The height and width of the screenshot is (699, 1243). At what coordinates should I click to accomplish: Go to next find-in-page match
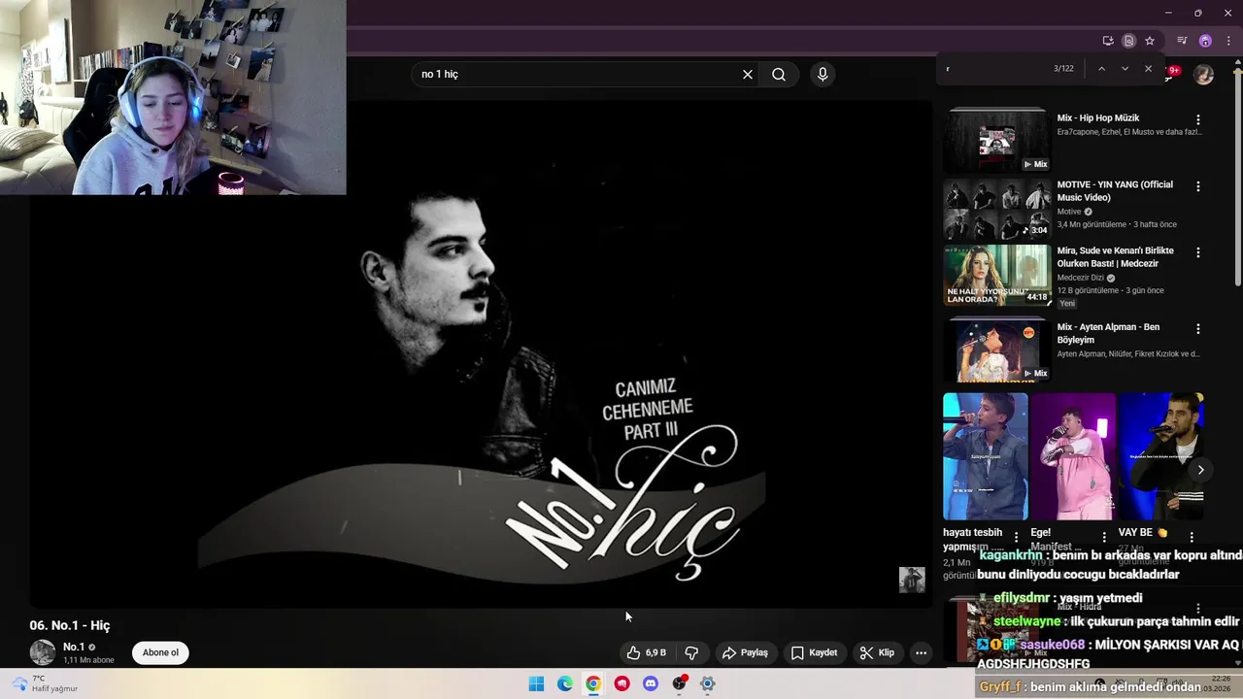point(1125,69)
